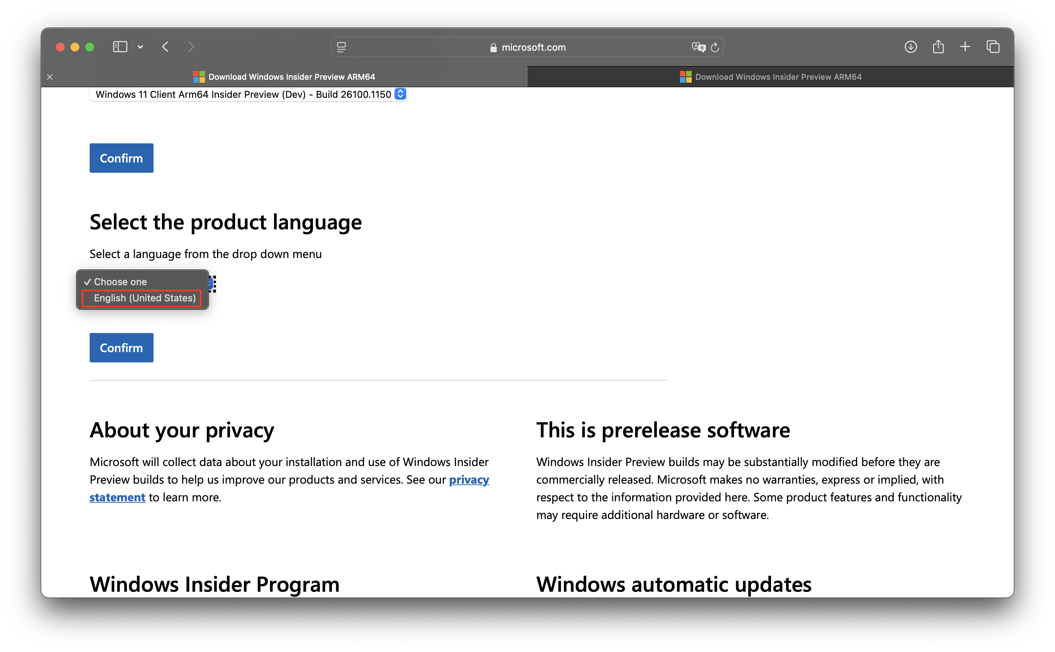Open the tab group chevron next to sidebar

(140, 47)
